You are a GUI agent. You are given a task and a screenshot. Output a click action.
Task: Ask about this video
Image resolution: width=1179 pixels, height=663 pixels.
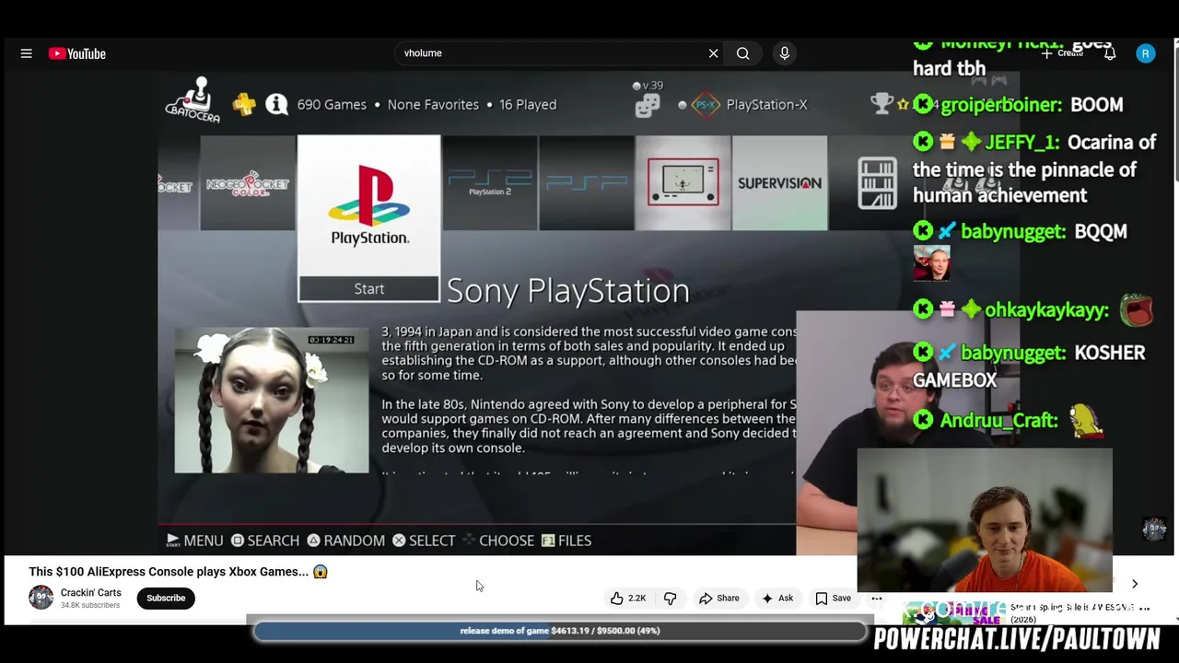(x=777, y=599)
